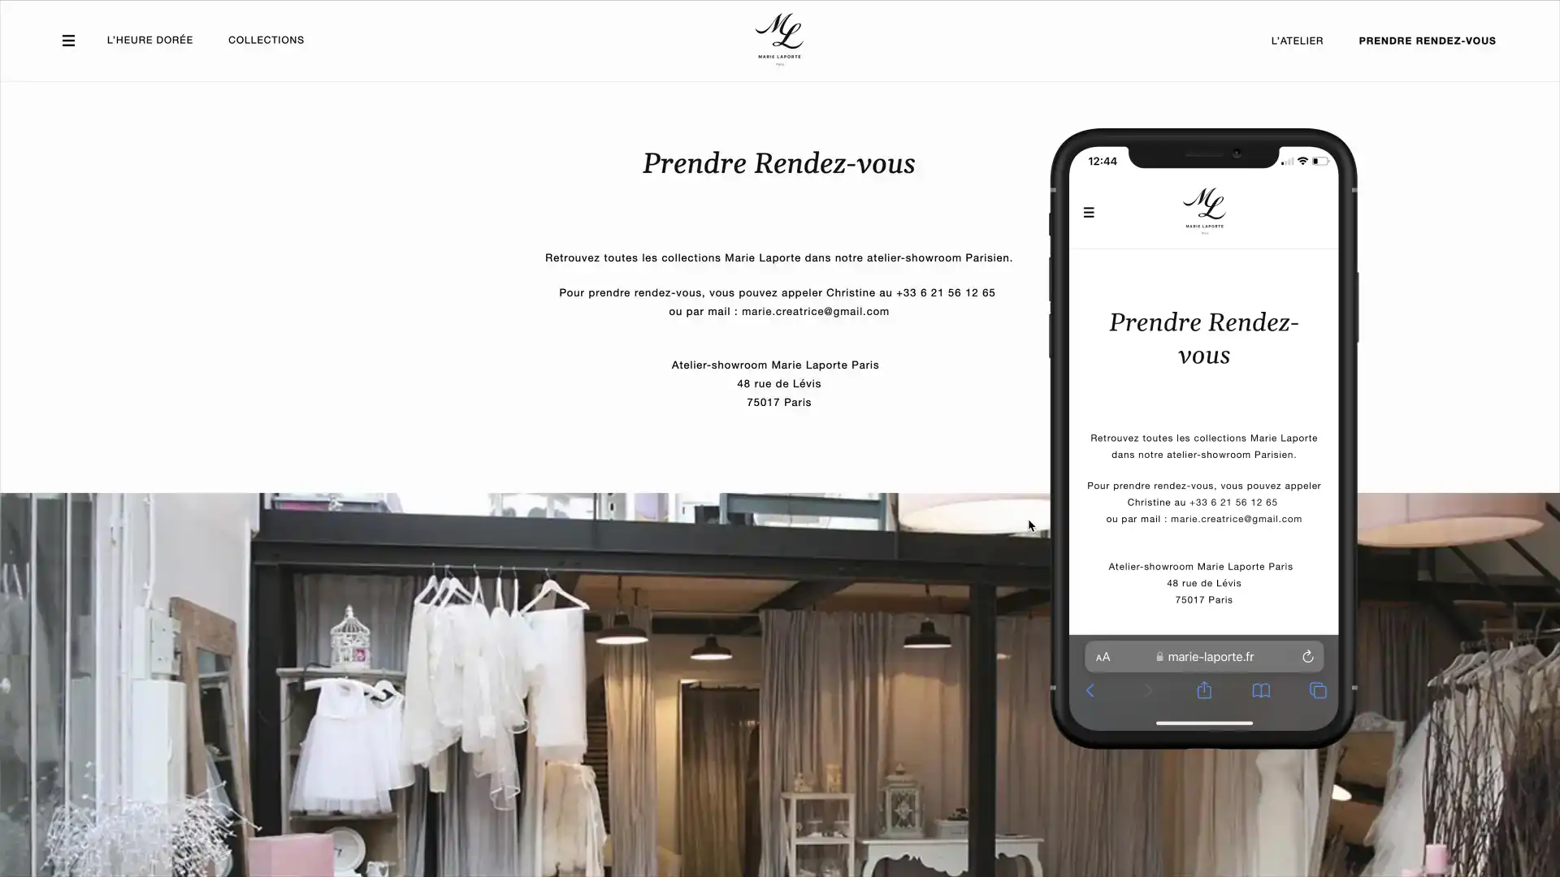The width and height of the screenshot is (1560, 877).
Task: Expand the COLLECTIONS navigation menu item
Action: tap(266, 40)
